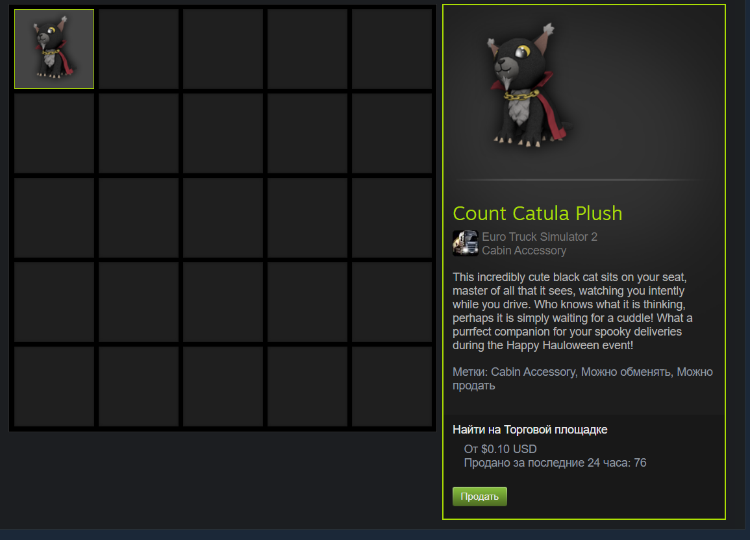Select the middle empty slot in the first row
Viewport: 750px width, 540px height.
tap(223, 49)
